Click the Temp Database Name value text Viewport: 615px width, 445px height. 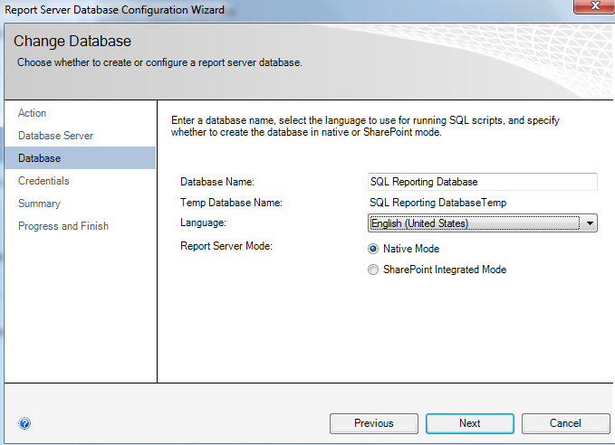coord(437,203)
